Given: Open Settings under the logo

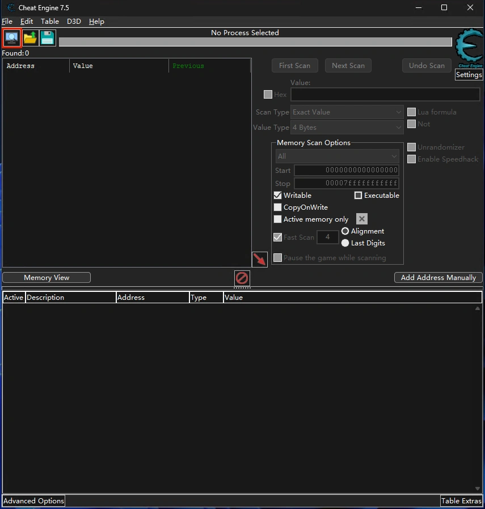Looking at the screenshot, I should point(469,75).
